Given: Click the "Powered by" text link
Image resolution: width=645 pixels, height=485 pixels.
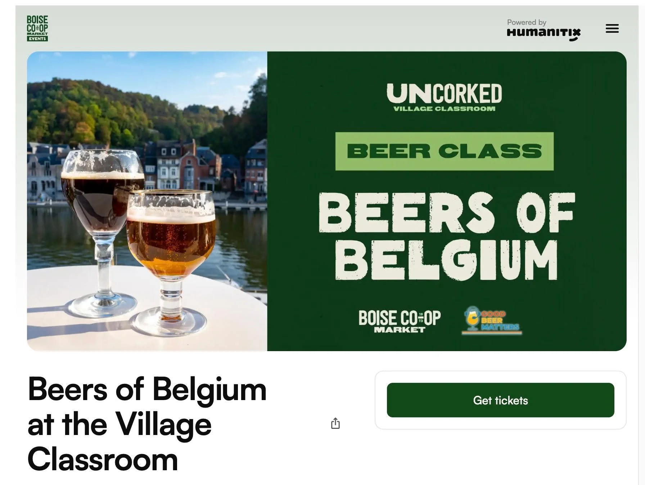Looking at the screenshot, I should [x=527, y=22].
